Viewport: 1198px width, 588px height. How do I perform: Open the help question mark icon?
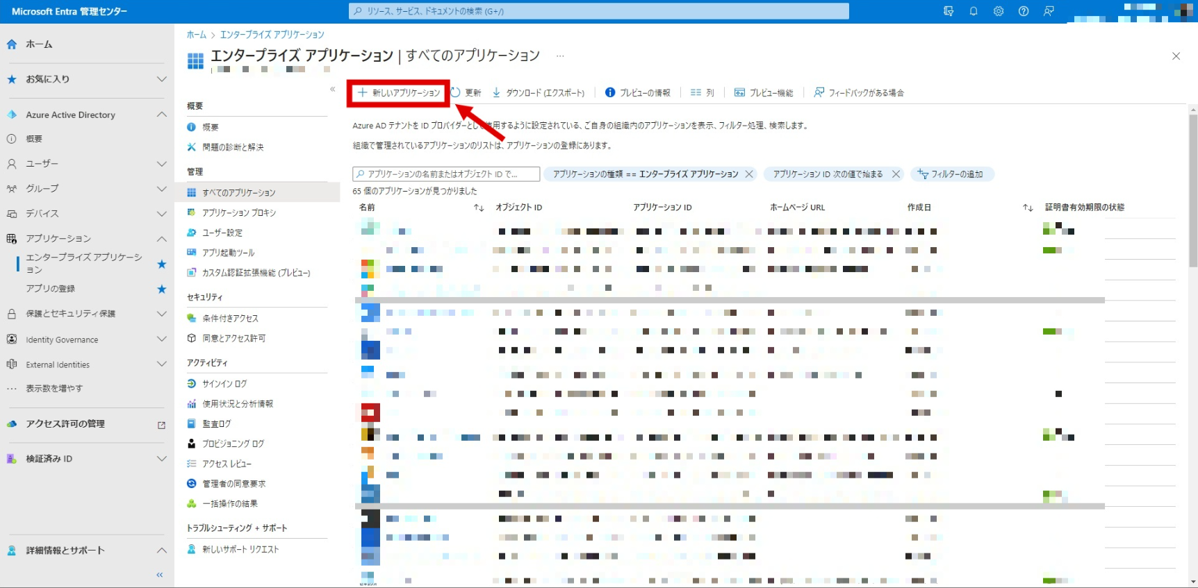[x=1024, y=11]
